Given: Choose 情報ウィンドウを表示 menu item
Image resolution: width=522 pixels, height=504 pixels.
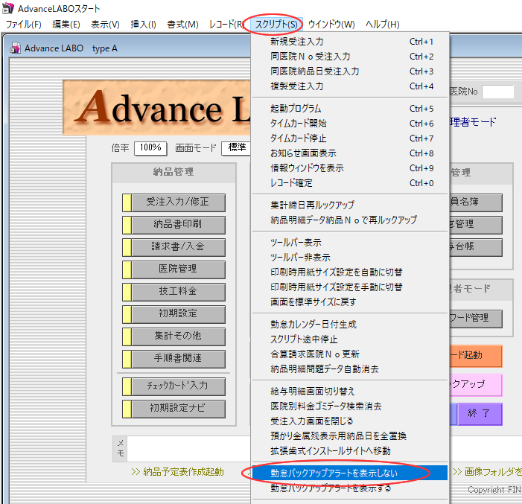Looking at the screenshot, I should pos(349,168).
